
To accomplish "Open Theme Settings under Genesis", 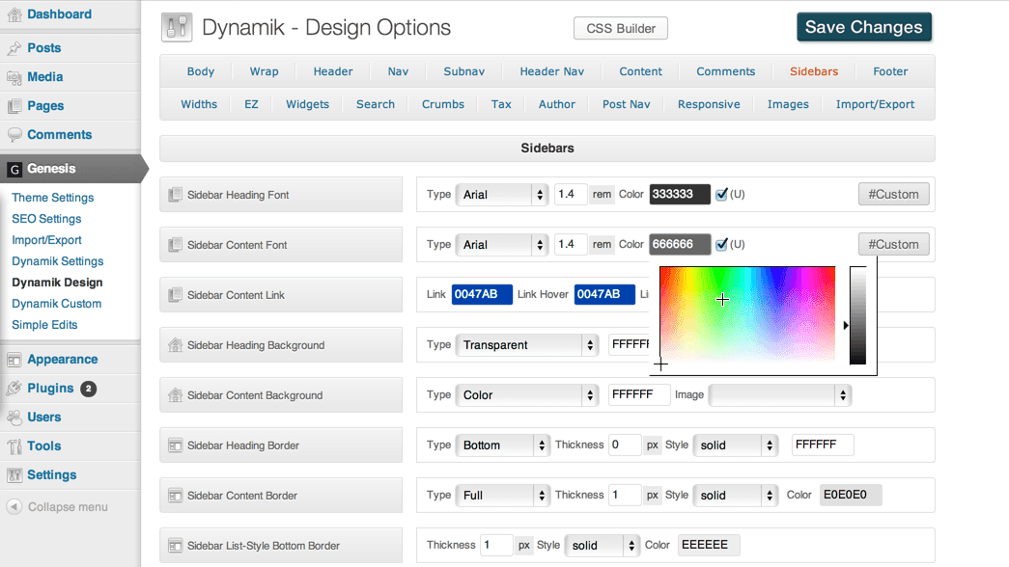I will pos(53,198).
